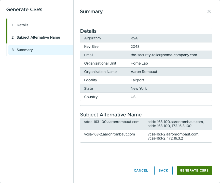This screenshot has width=220, height=183.
Task: Close the Summary dialog with the X icon
Action: 209,11
